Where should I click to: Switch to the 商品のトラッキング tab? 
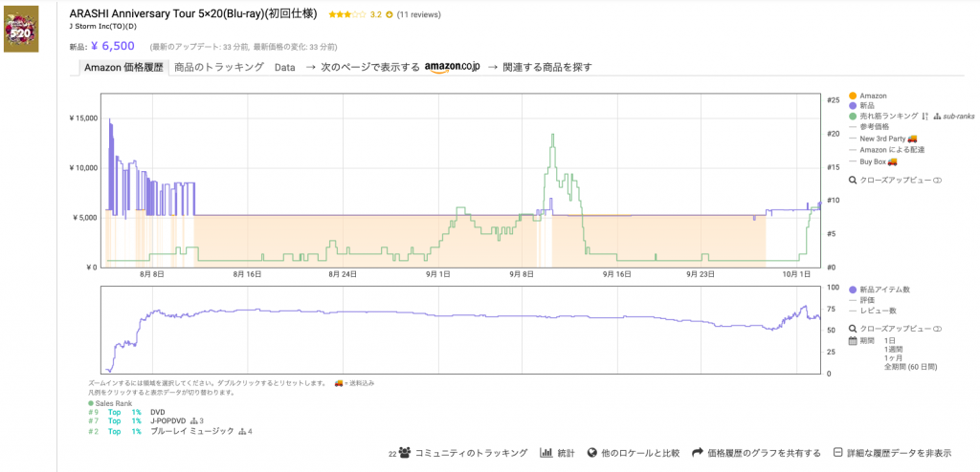[218, 67]
